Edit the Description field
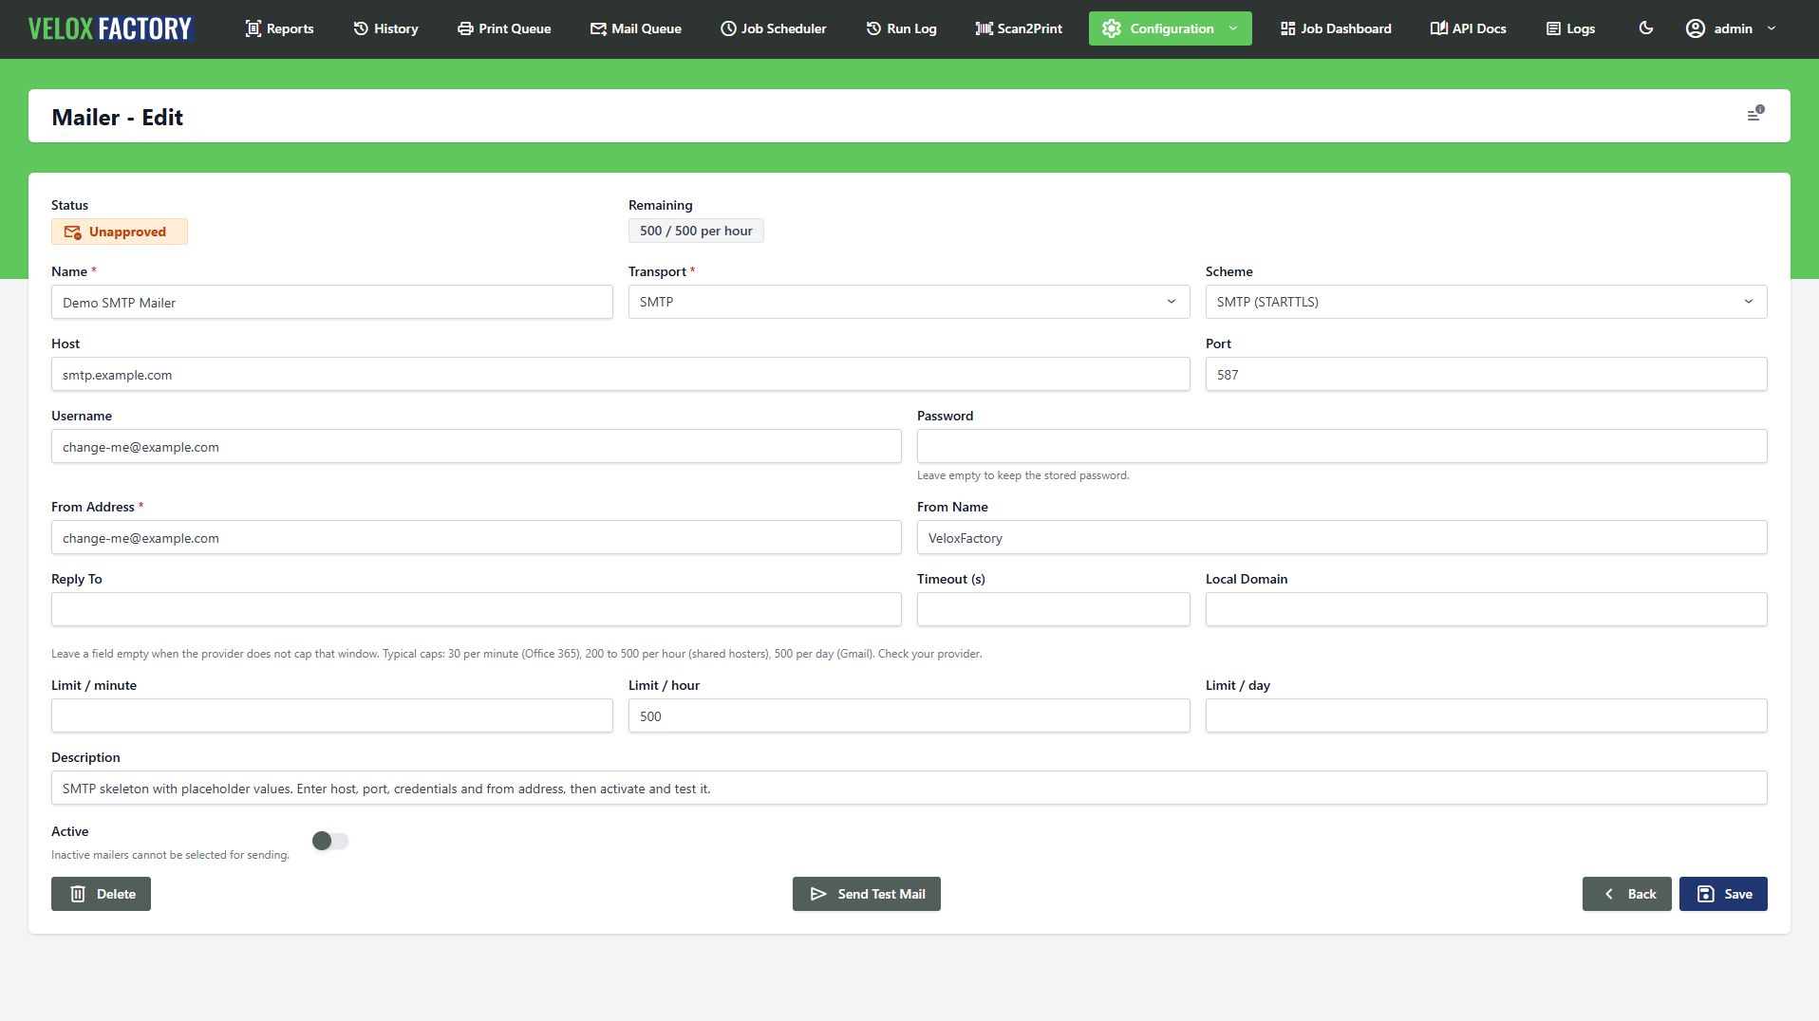 point(909,788)
